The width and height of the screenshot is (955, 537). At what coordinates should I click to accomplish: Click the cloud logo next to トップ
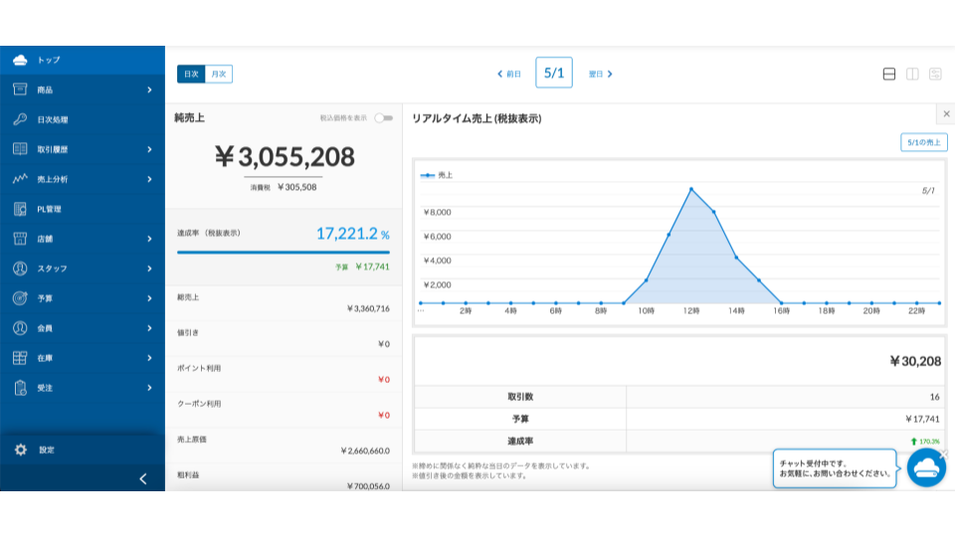pos(20,60)
